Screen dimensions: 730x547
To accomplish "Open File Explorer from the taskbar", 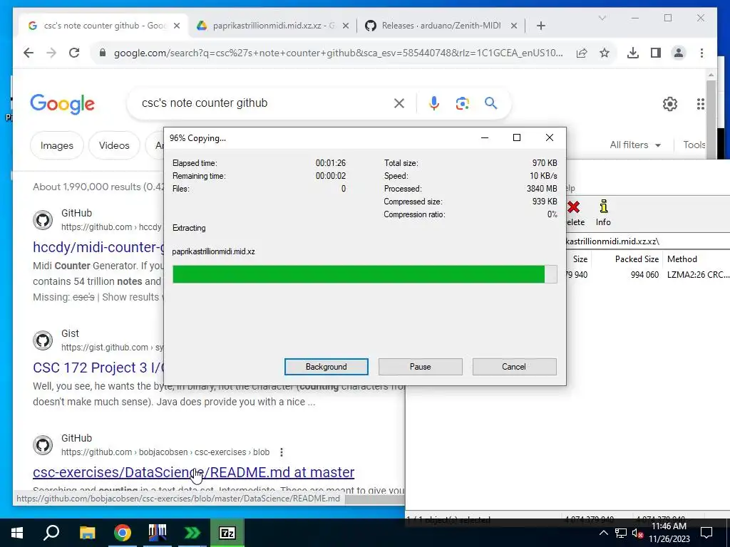I will click(x=87, y=533).
